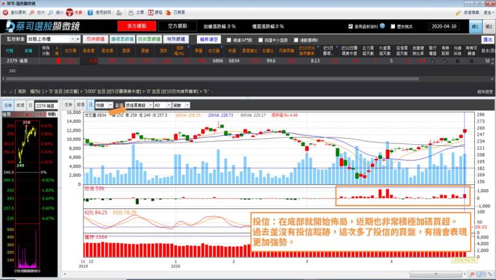Click the zoom in 放大 magnifier icon

pos(32,13)
